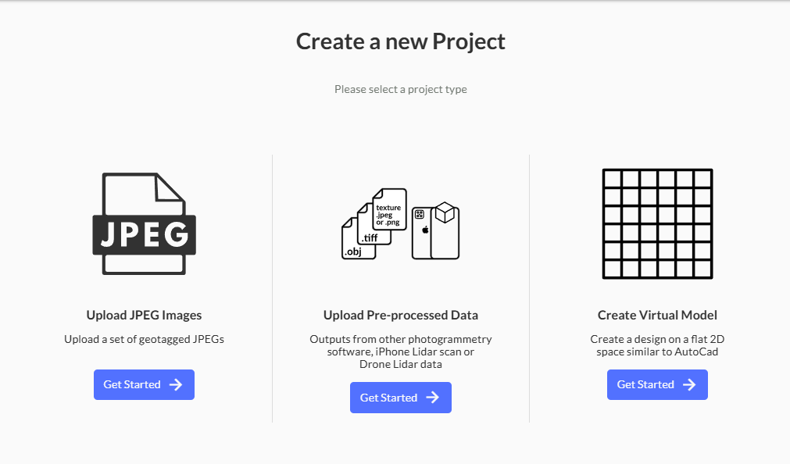The height and width of the screenshot is (464, 790).
Task: Click the grid icon for Virtual Model
Action: tap(657, 224)
